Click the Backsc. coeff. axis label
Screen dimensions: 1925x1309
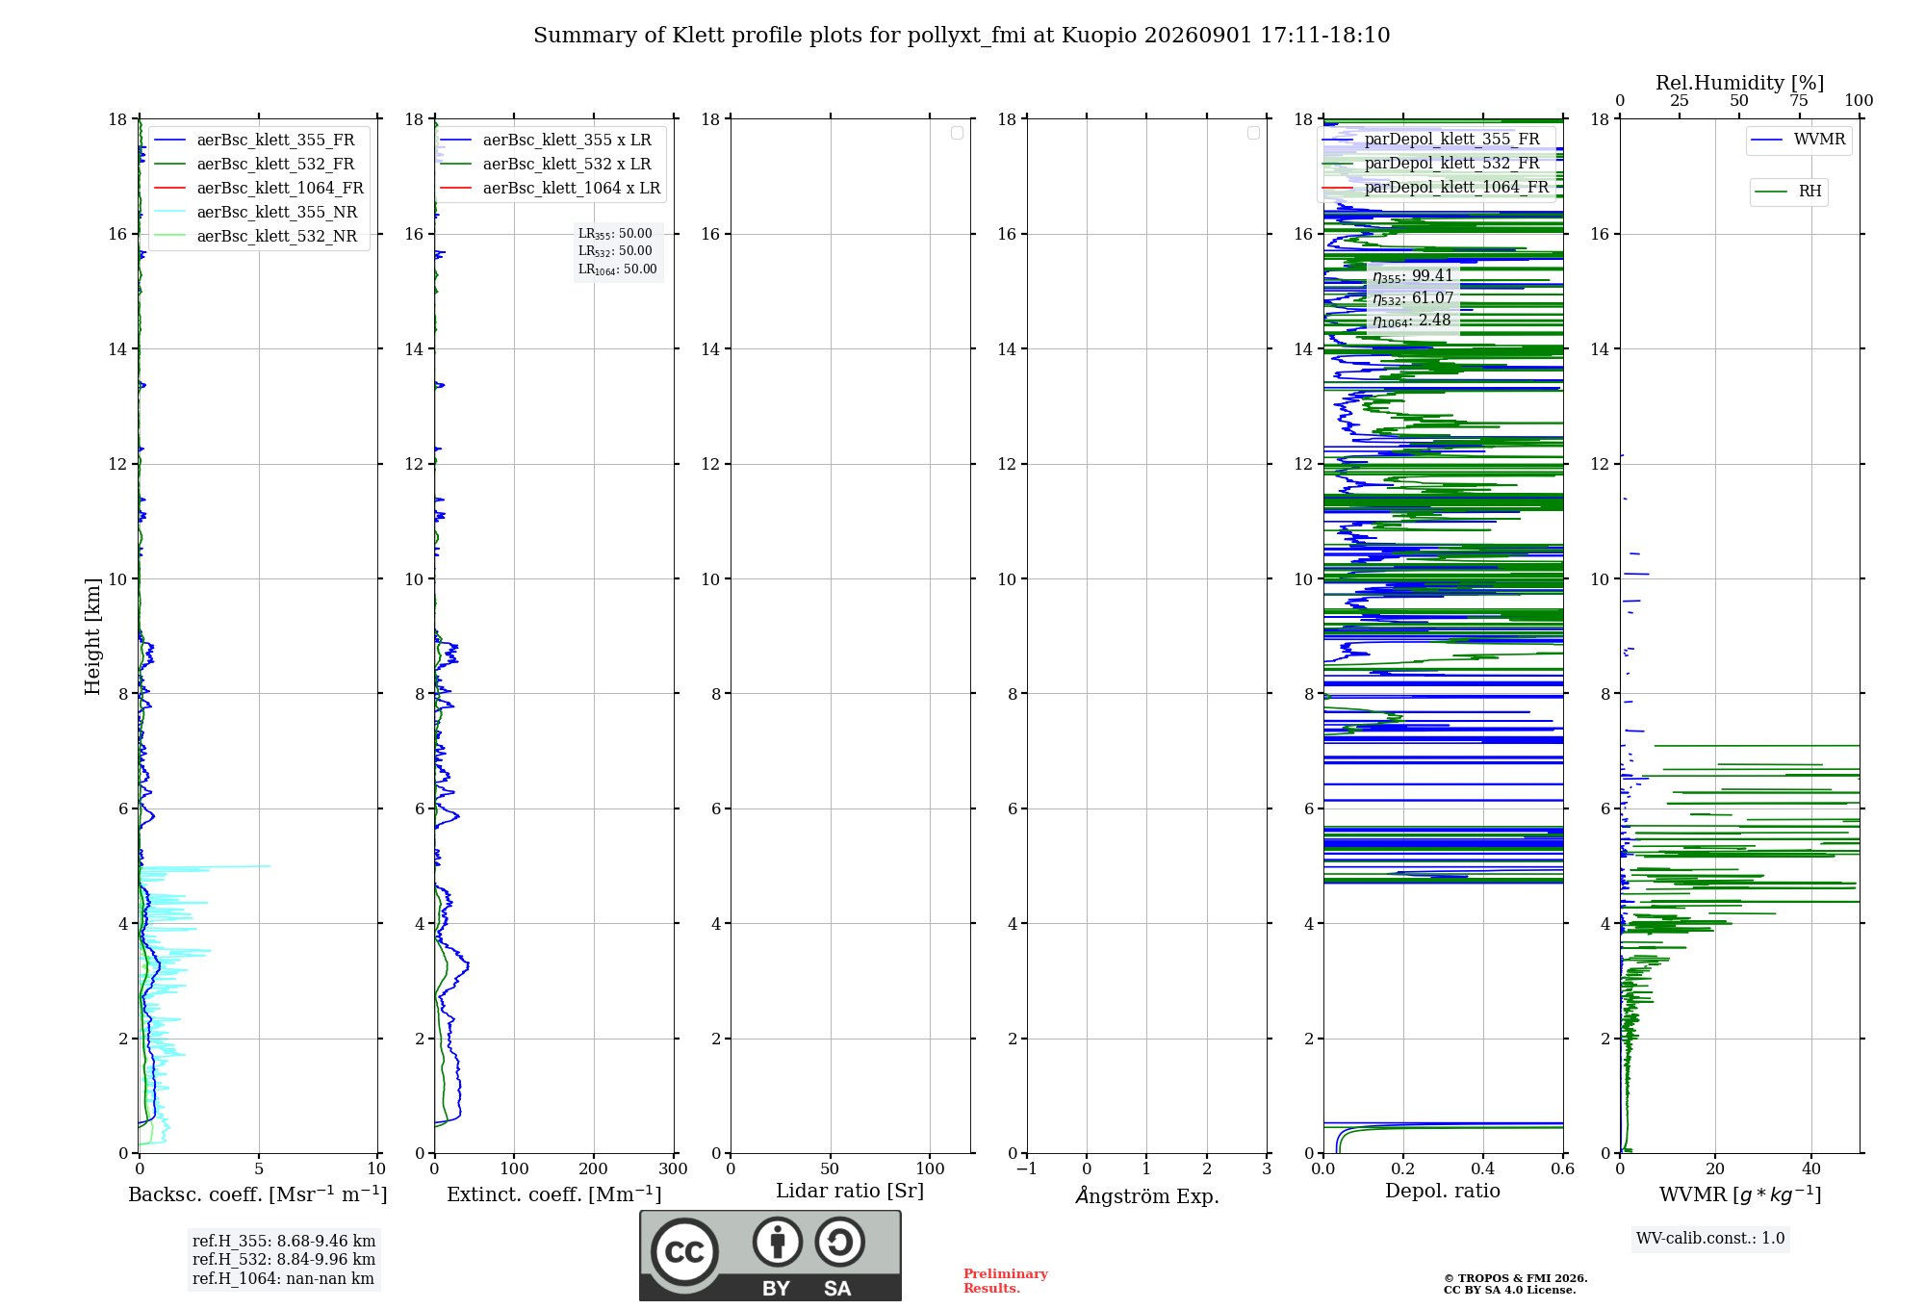point(258,1194)
